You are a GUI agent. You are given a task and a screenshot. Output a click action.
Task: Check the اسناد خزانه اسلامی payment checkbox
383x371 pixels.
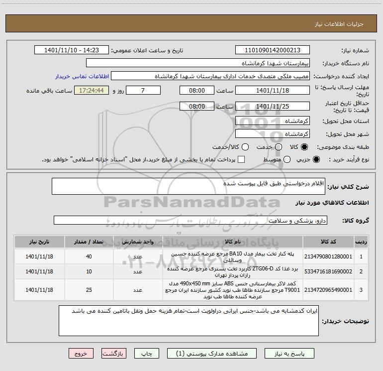pyautogui.click(x=241, y=159)
